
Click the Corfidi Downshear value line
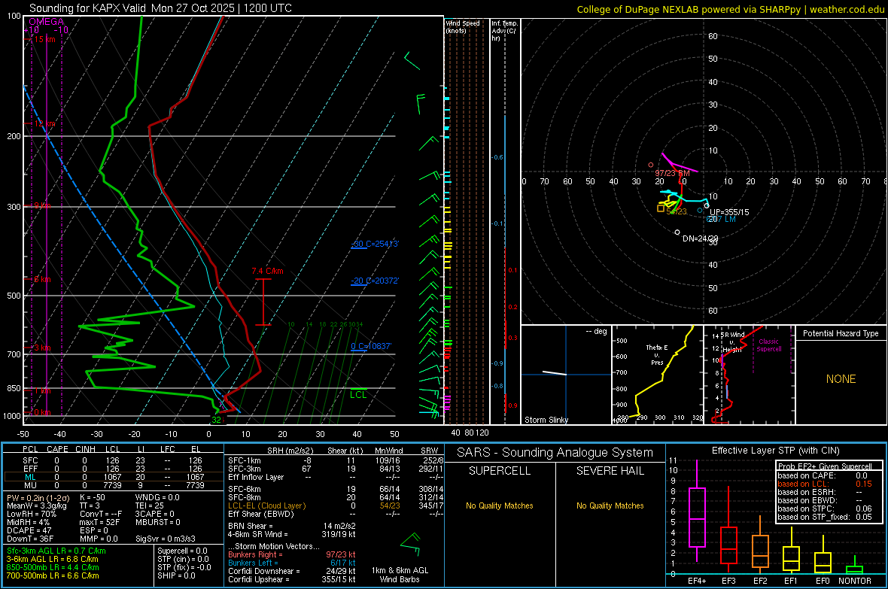[x=292, y=571]
